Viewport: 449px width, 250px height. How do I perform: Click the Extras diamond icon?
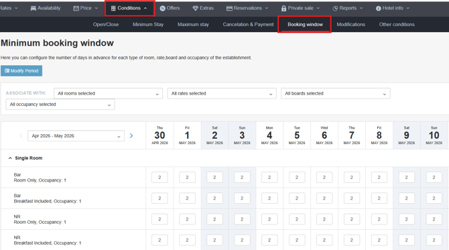coord(195,8)
